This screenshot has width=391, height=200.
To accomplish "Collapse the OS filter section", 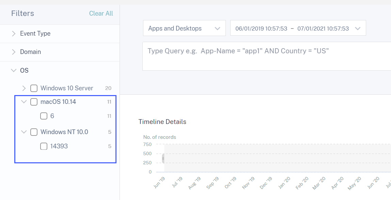I will pyautogui.click(x=14, y=71).
